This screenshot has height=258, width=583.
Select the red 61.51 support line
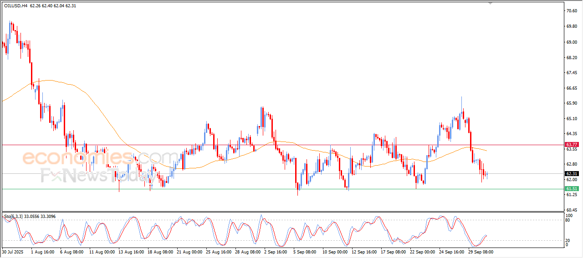tap(228, 189)
